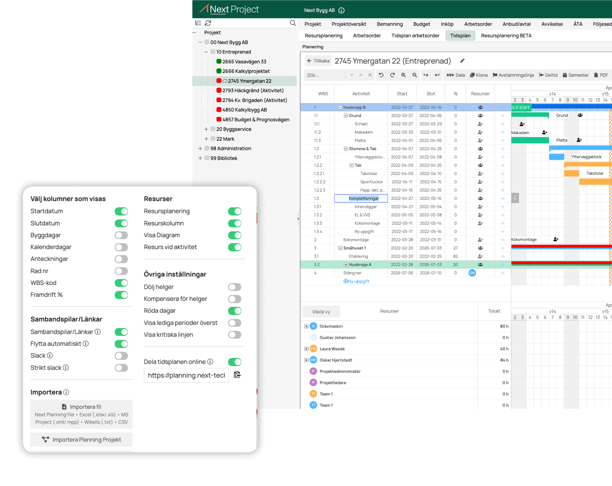Expand the 20 Byggservice tree node
The height and width of the screenshot is (486, 612).
click(206, 129)
